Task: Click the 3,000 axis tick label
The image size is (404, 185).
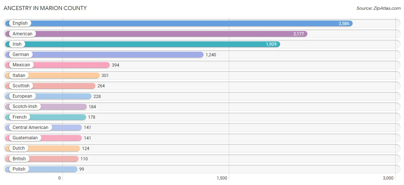Action: (388, 178)
